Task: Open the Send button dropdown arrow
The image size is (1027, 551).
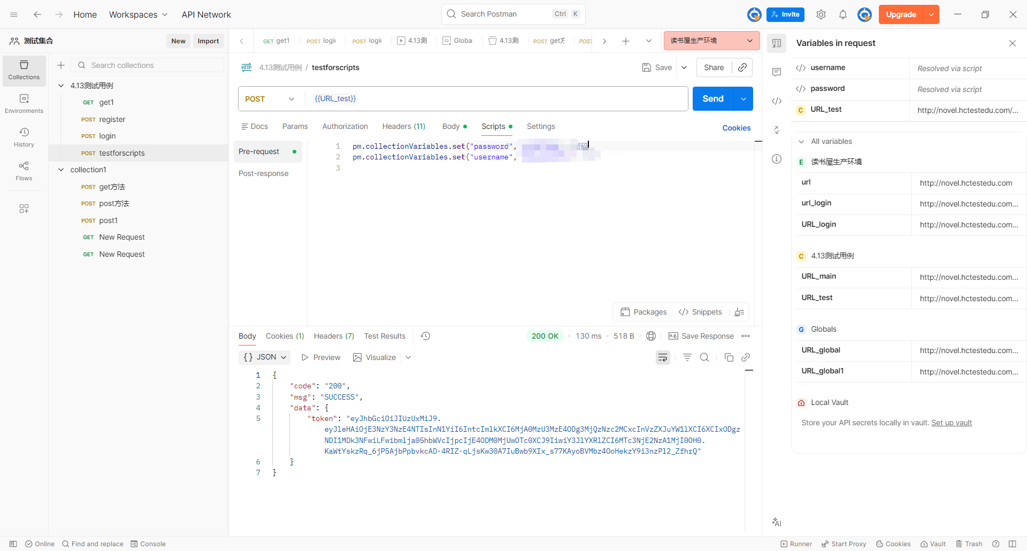Action: point(744,99)
